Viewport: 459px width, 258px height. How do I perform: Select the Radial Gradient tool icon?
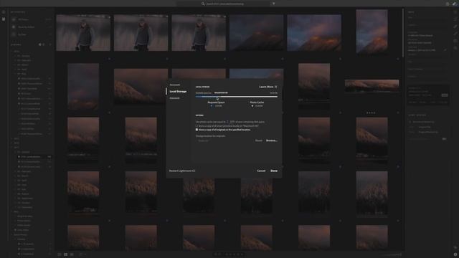455,48
